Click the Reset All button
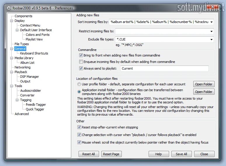The height and width of the screenshot is (166, 226). pos(89,154)
